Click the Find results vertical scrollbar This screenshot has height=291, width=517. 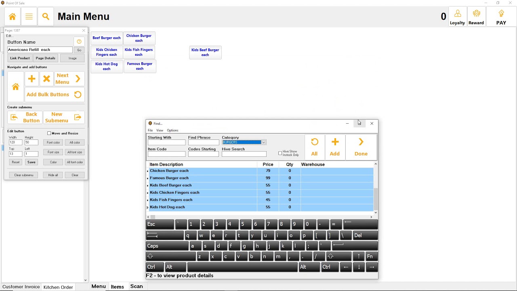point(376,188)
